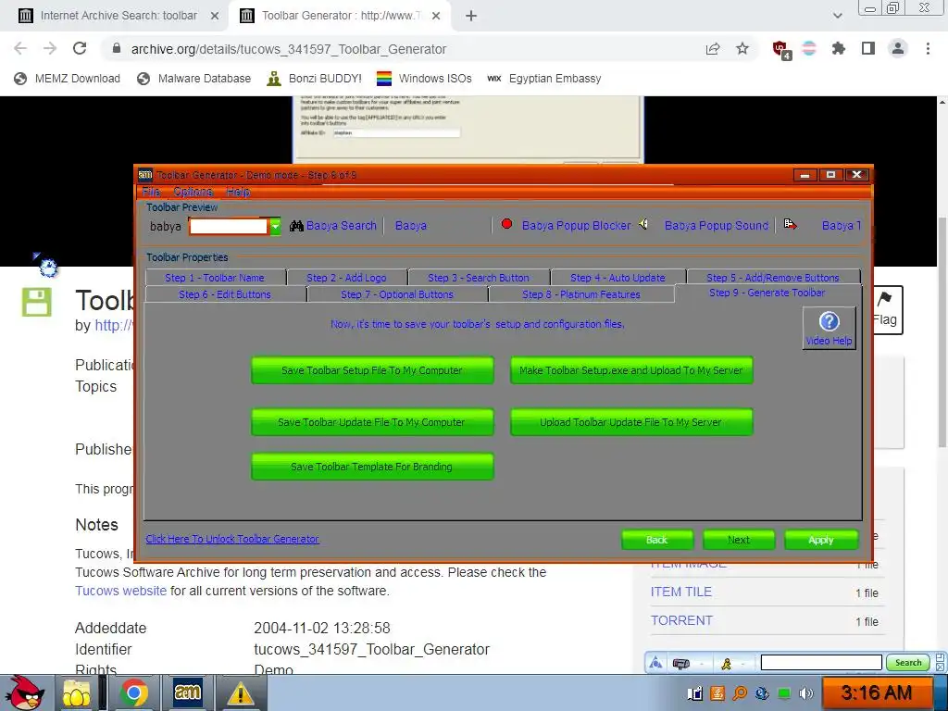Viewport: 948px width, 711px height.
Task: Expand the Chrome tab search chevron
Action: pyautogui.click(x=837, y=16)
